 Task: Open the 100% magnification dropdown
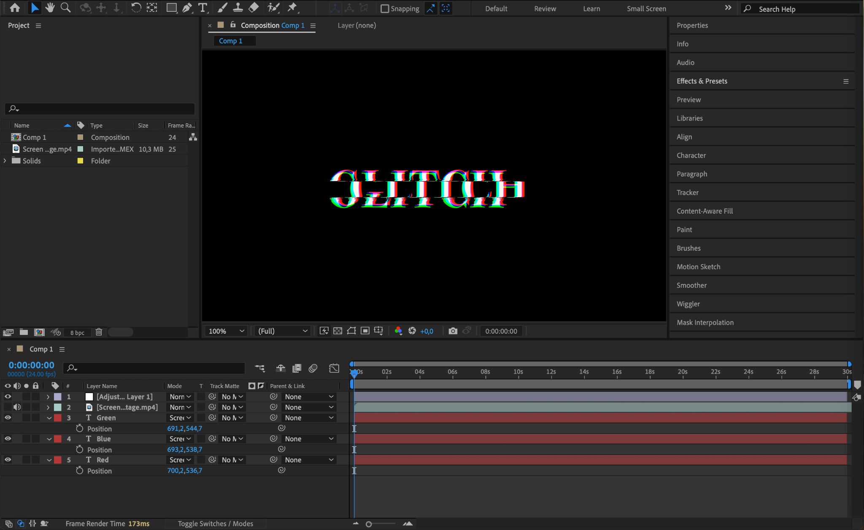coord(226,331)
